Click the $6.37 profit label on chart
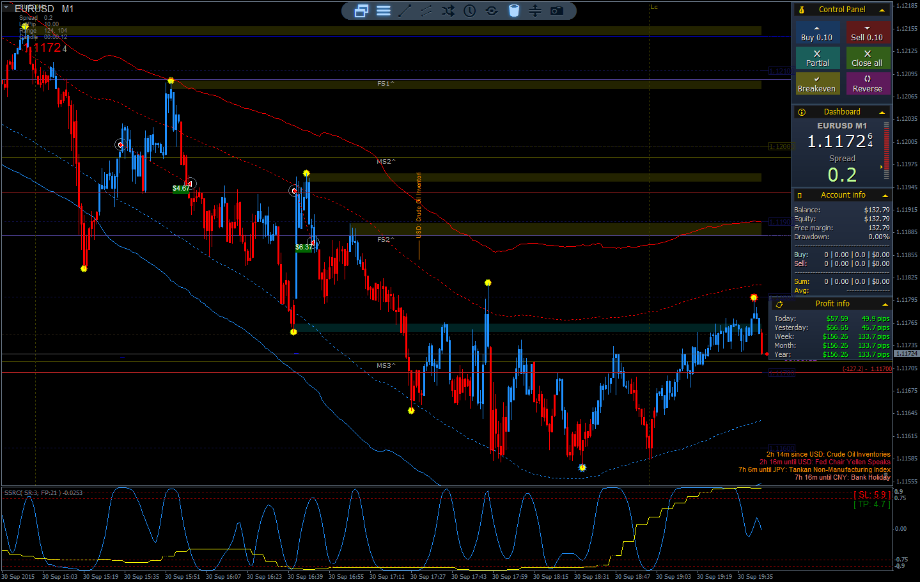Image resolution: width=920 pixels, height=582 pixels. 304,248
